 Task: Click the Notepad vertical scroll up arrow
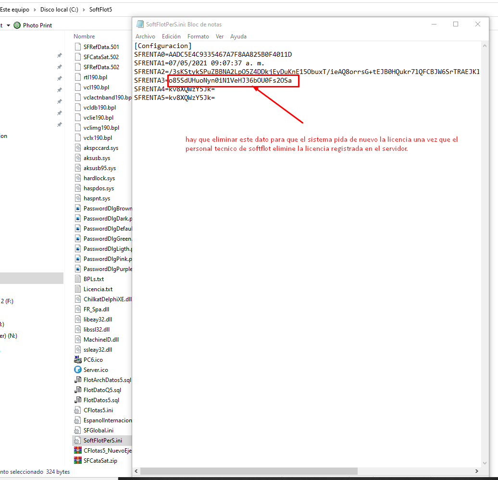pyautogui.click(x=485, y=46)
